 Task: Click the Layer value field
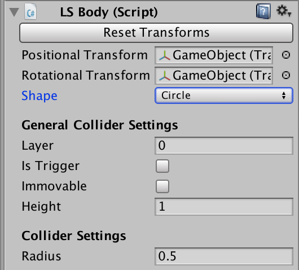point(223,146)
